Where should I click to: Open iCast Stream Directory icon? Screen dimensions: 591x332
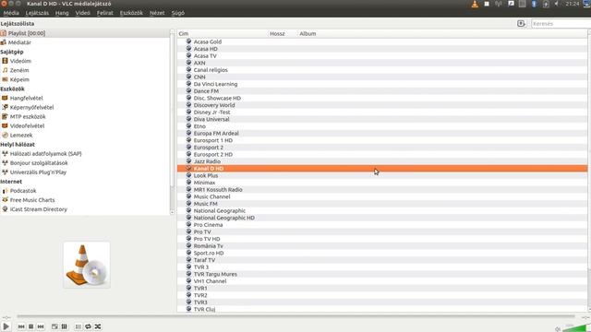coord(5,209)
